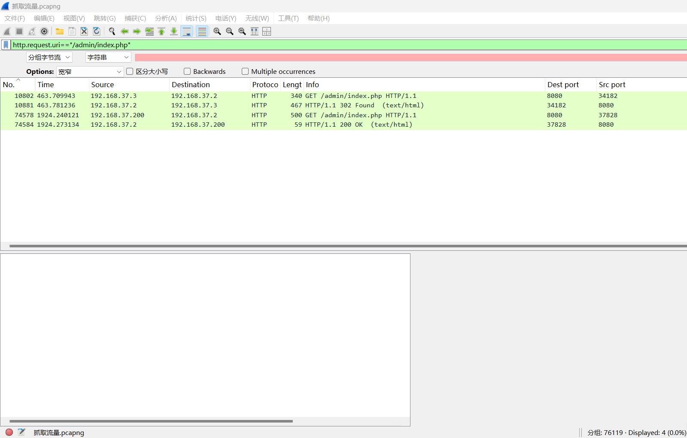The height and width of the screenshot is (438, 687).
Task: Open the 捕获(C) menu
Action: coord(135,18)
